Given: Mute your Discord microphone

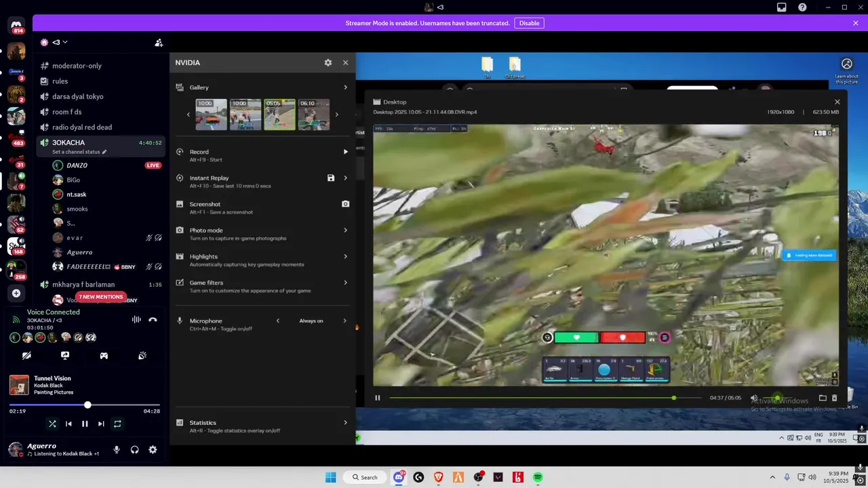Looking at the screenshot, I should [117, 449].
